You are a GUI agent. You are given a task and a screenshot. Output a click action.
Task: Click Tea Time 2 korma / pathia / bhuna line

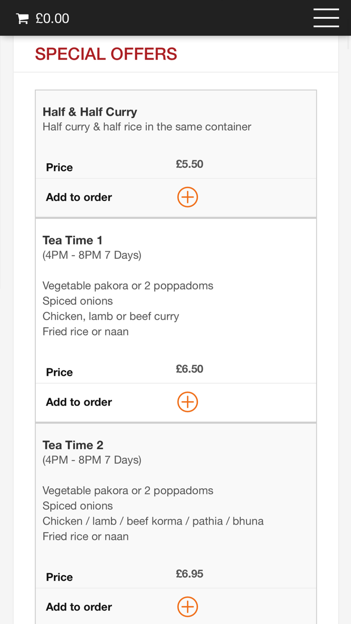[153, 521]
